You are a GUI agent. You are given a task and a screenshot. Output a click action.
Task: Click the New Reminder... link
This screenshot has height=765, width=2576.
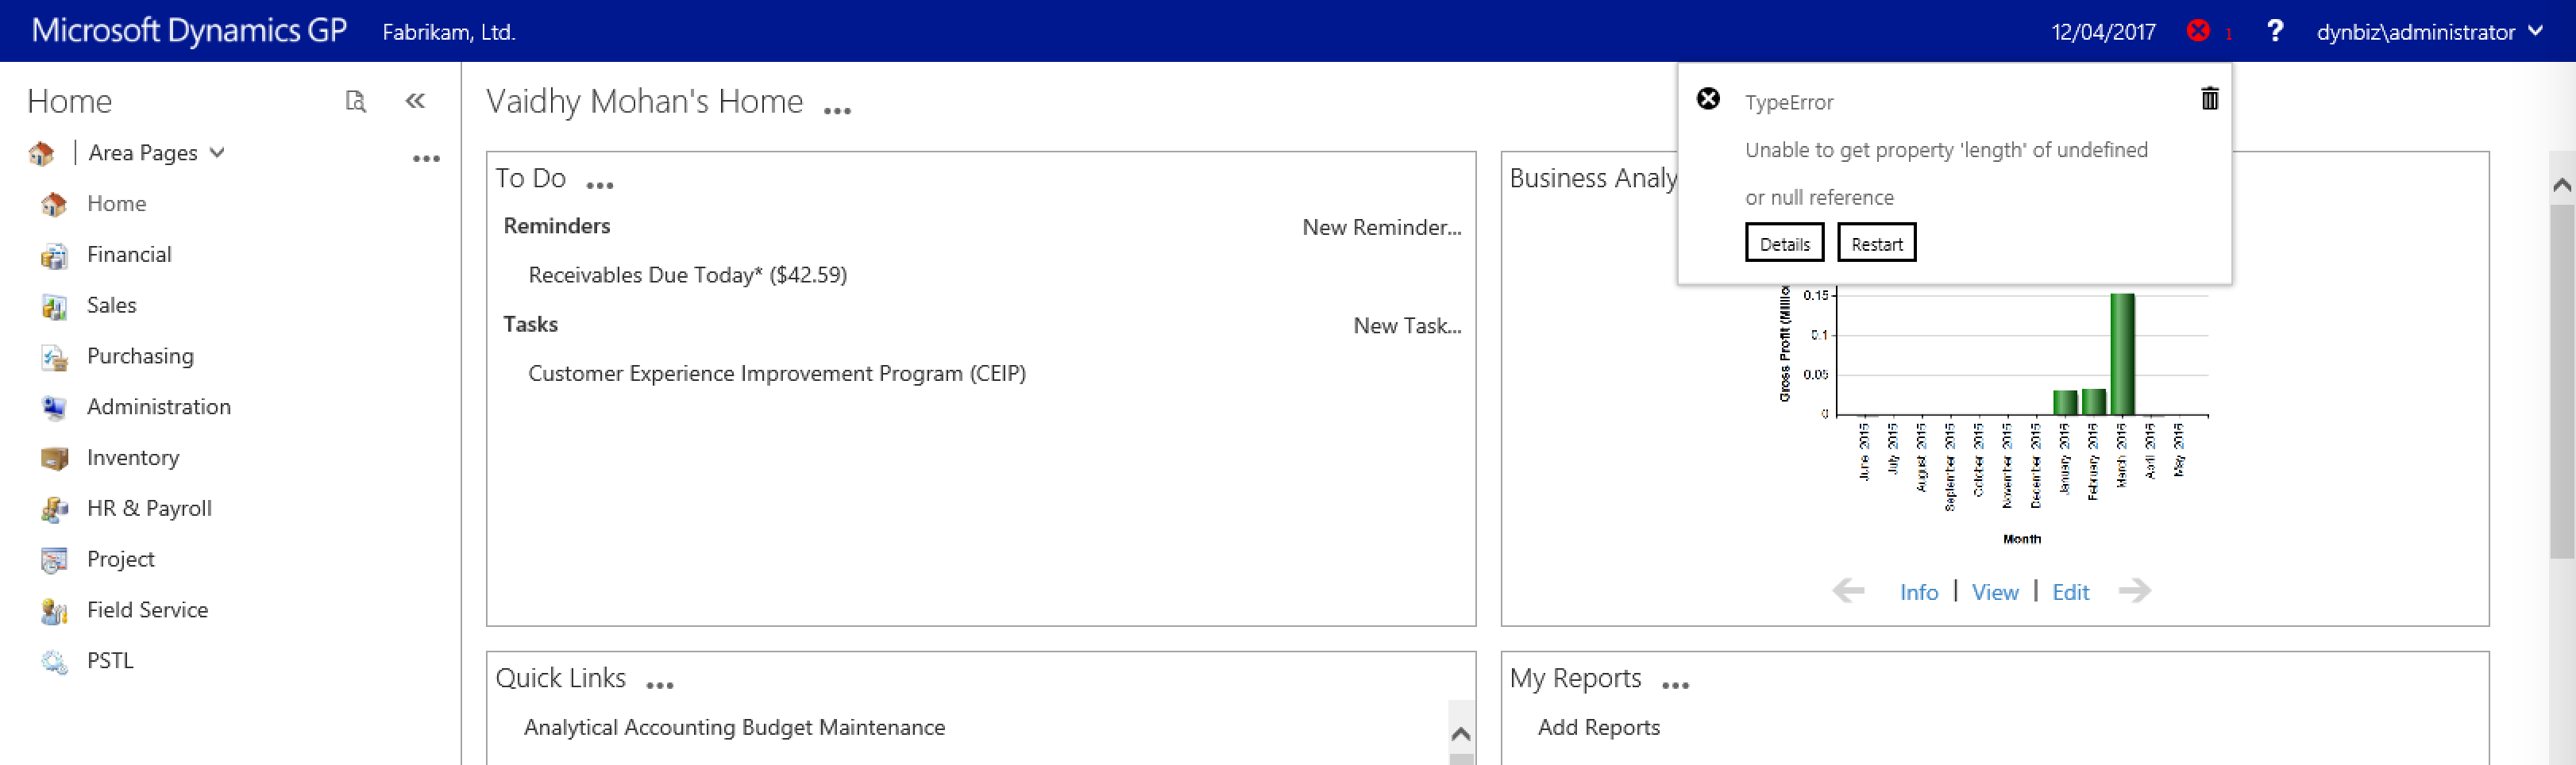coord(1381,228)
